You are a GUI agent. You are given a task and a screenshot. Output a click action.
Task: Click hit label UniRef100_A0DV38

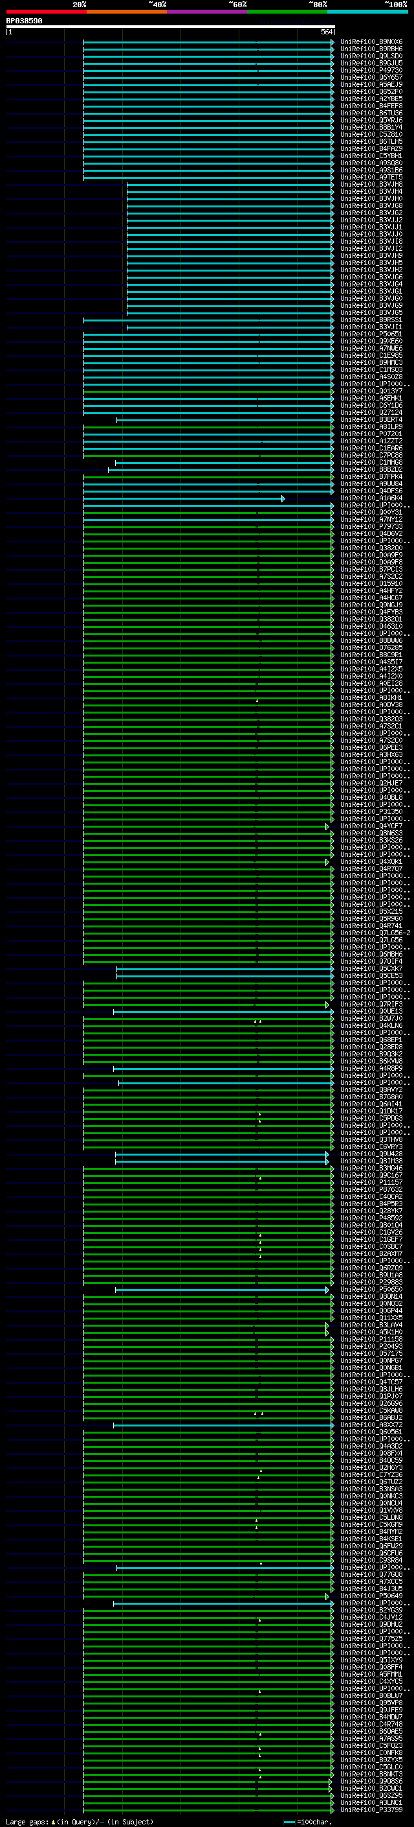371,705
